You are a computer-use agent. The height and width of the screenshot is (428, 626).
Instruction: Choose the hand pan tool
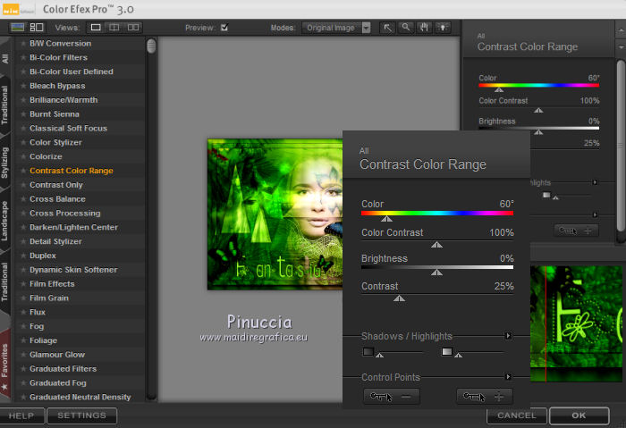coord(425,28)
